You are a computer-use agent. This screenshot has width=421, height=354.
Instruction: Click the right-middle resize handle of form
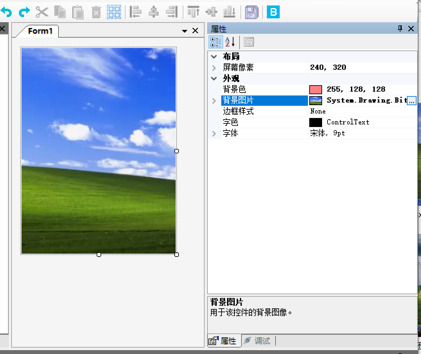pyautogui.click(x=177, y=151)
